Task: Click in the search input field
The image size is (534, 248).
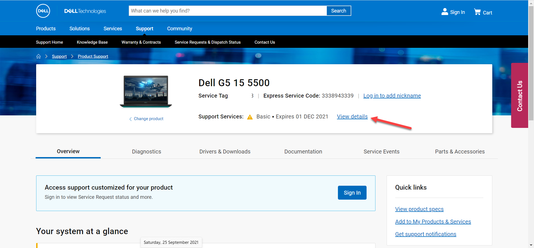Action: 228,11
